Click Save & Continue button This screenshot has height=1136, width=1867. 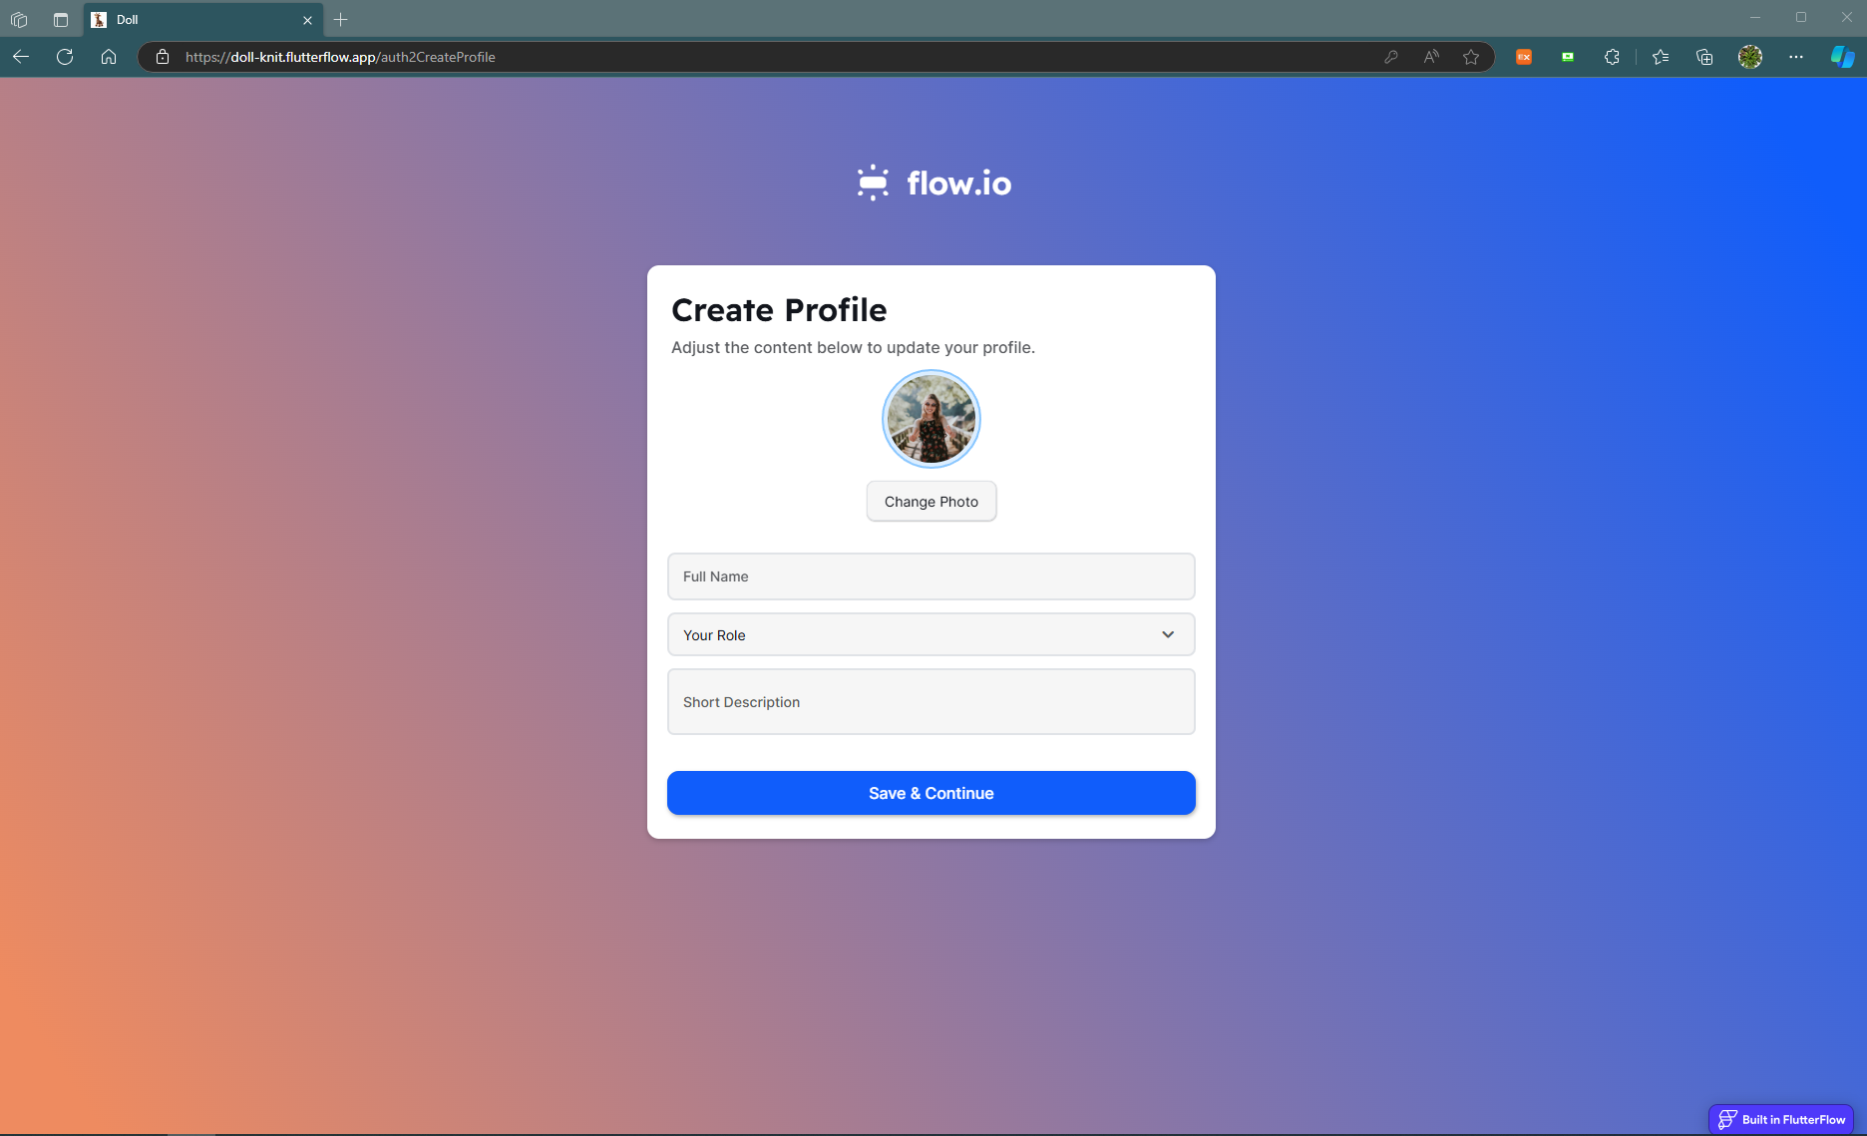(932, 793)
